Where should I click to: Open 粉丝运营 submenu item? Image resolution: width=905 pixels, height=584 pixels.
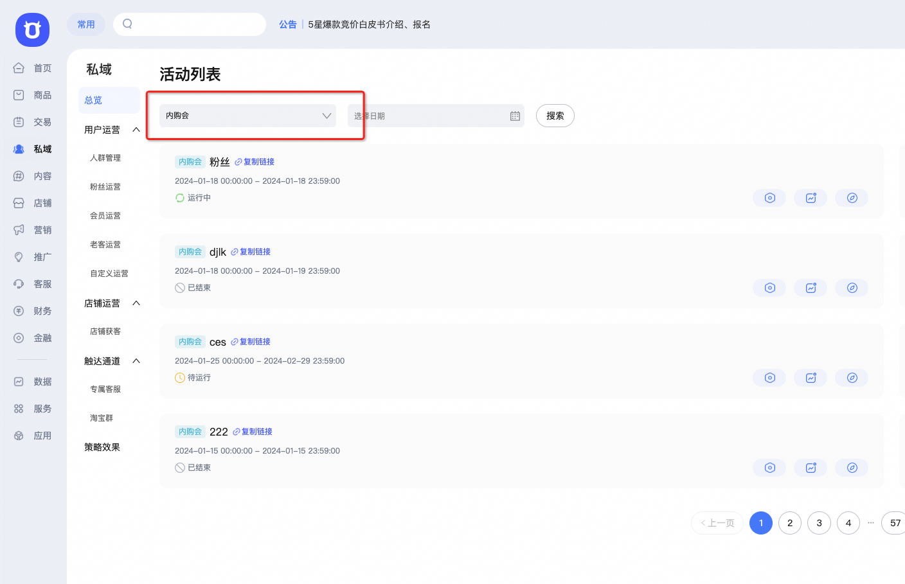(x=105, y=187)
